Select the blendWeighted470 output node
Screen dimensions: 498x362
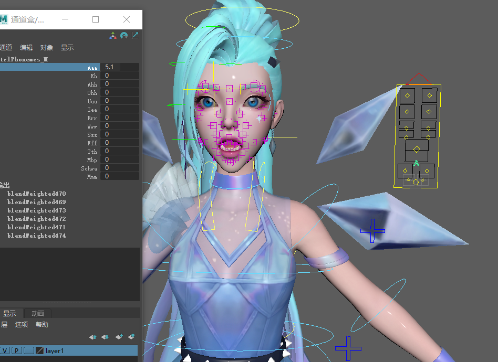point(36,194)
